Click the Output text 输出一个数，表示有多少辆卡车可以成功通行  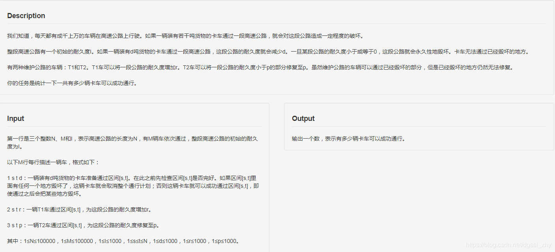tap(349, 139)
